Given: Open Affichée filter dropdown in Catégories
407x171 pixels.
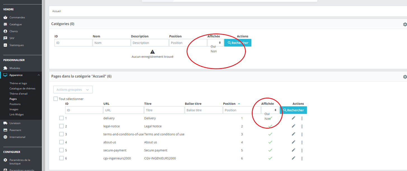Looking at the screenshot, I should (215, 43).
